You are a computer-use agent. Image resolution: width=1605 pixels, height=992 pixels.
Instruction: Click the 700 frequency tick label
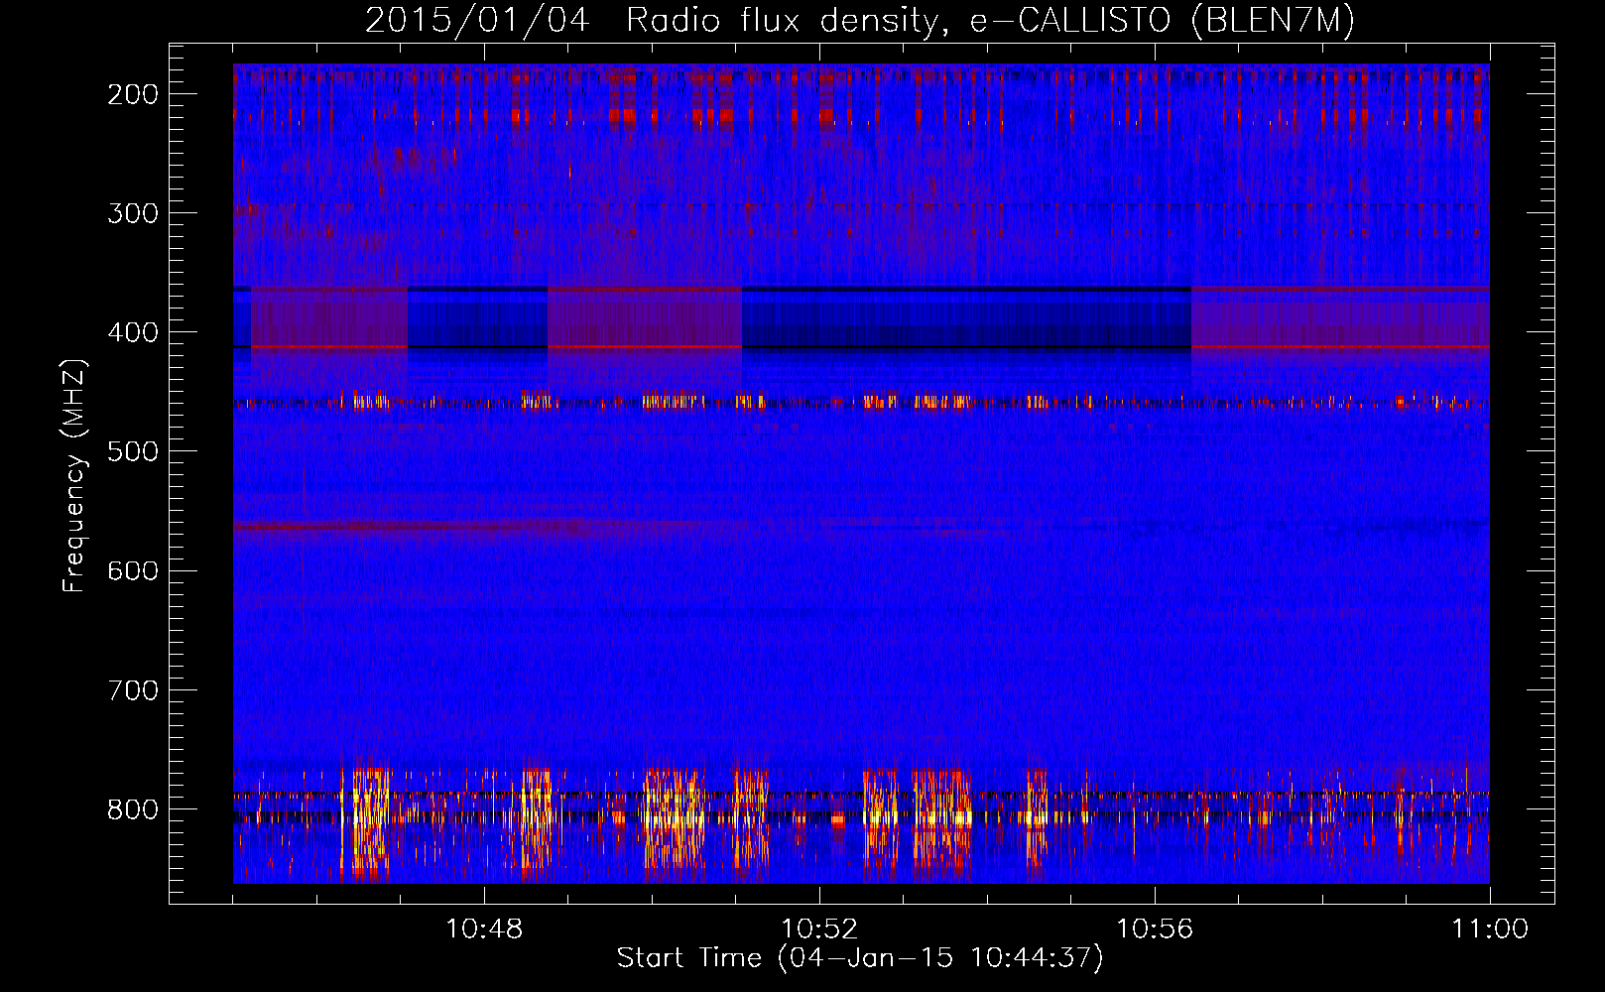(x=133, y=689)
